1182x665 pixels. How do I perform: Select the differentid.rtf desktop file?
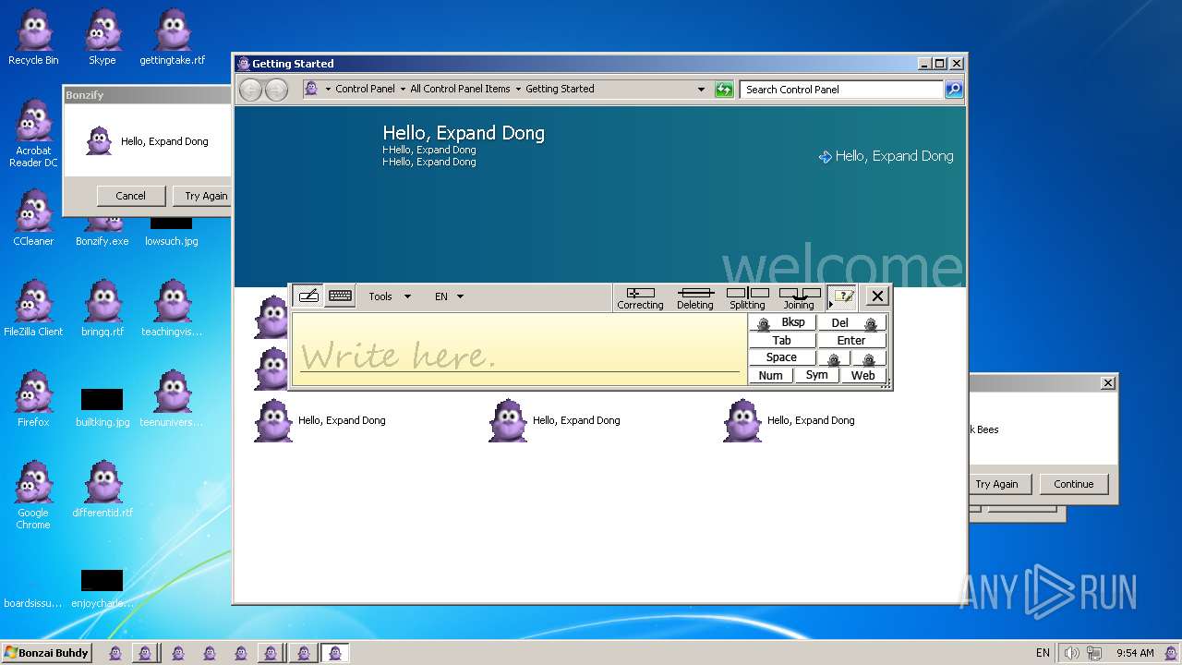click(x=103, y=490)
